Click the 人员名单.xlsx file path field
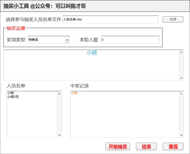The width and height of the screenshot is (190, 154). [110, 19]
